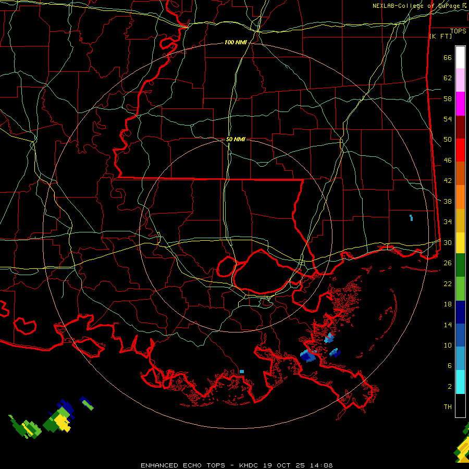Click the 30 legend value
Screen dimensions: 469x469
click(448, 242)
